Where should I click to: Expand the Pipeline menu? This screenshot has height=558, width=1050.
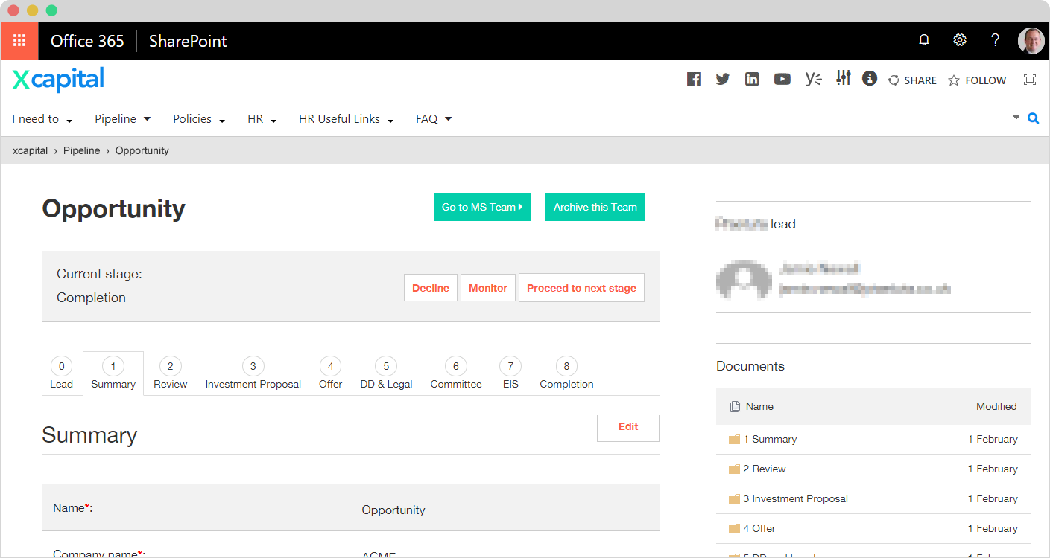[123, 119]
